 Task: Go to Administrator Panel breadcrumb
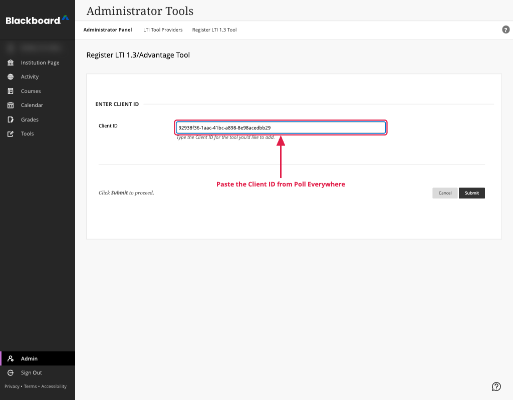pos(108,29)
